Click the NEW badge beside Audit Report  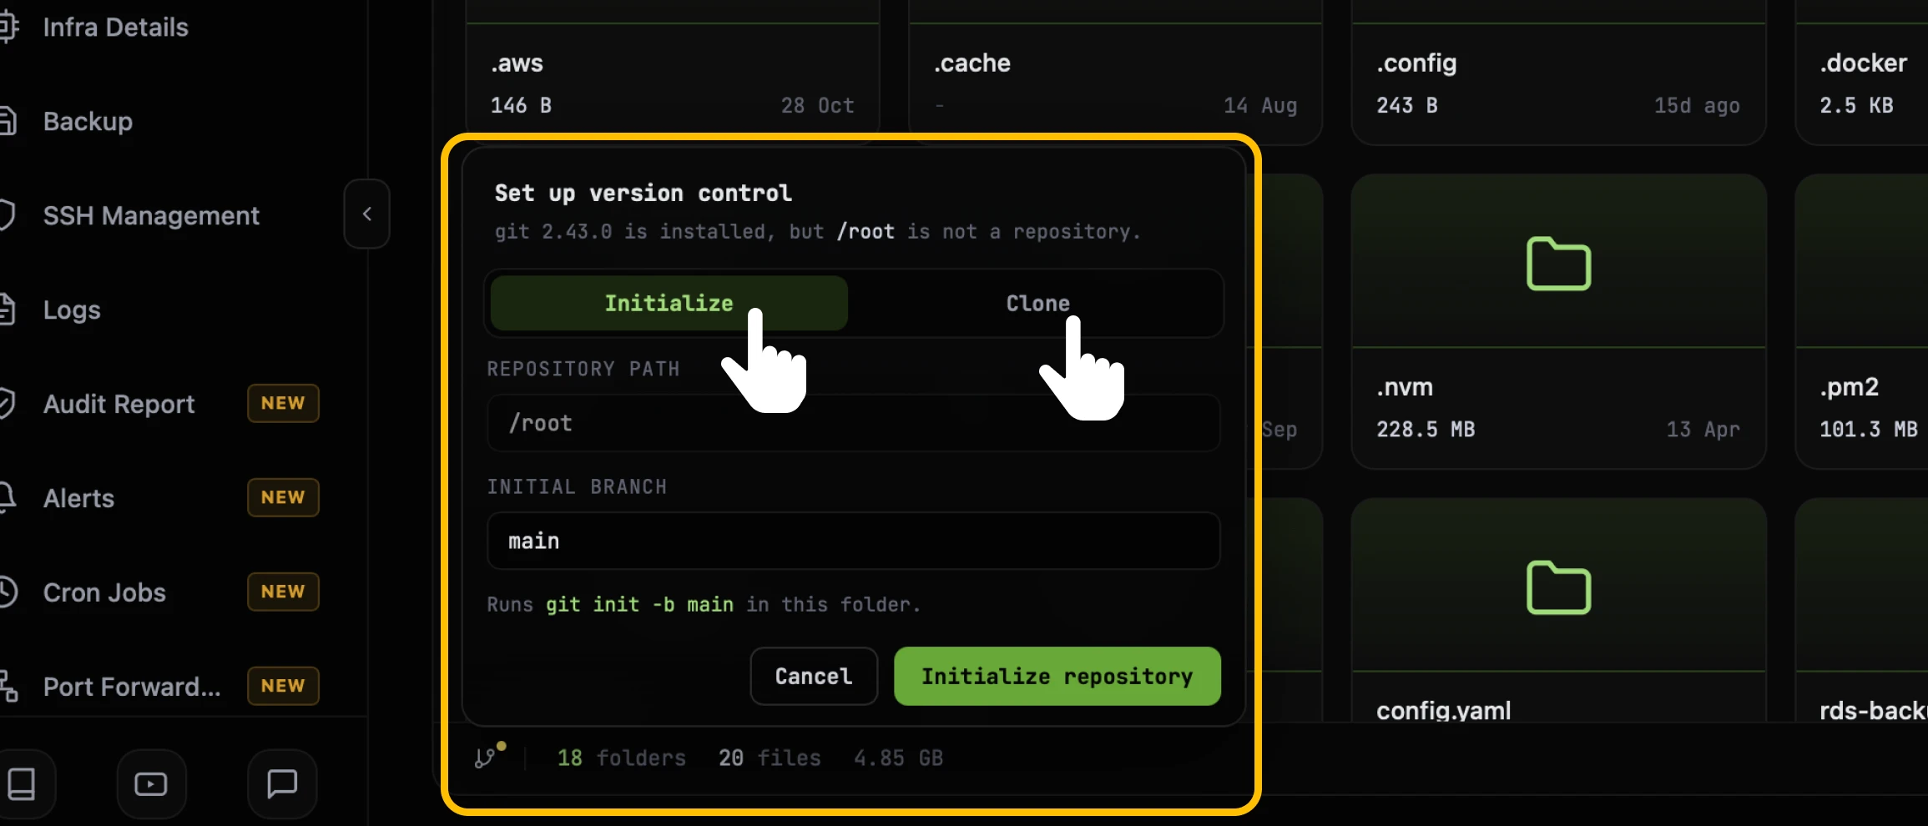point(283,403)
